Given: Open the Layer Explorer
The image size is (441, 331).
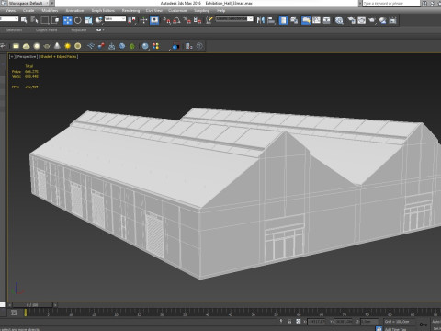Looking at the screenshot, I should click(x=294, y=20).
